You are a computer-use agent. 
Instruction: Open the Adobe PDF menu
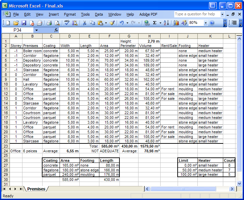point(148,15)
